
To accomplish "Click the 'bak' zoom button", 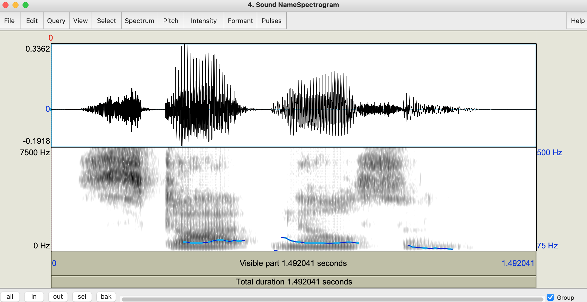I will click(x=106, y=297).
